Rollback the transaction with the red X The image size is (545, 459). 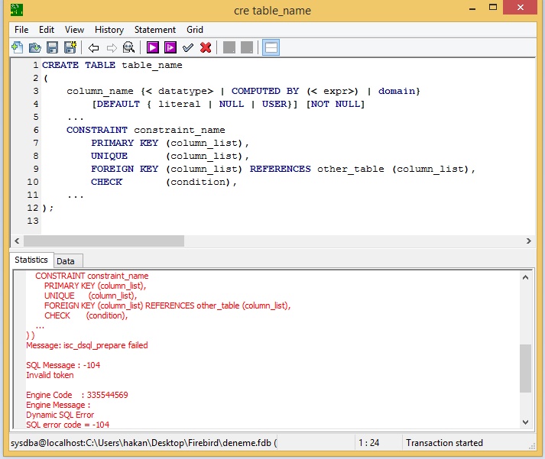click(206, 47)
